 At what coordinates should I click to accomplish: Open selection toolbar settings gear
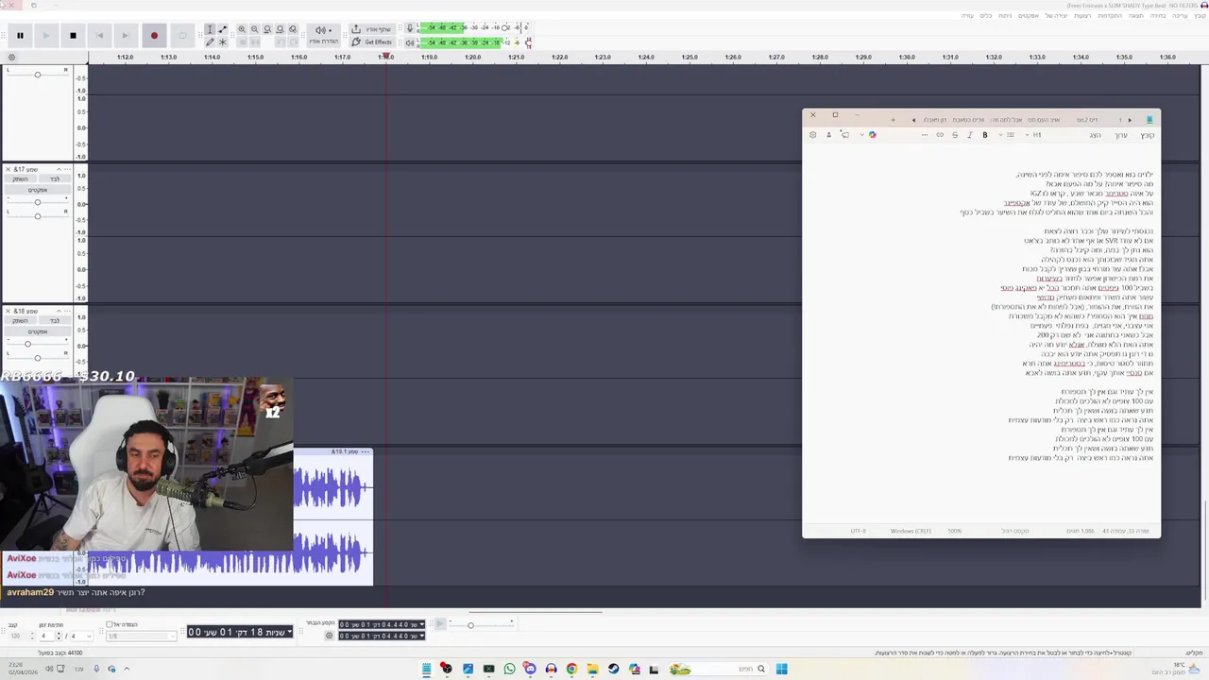point(329,636)
